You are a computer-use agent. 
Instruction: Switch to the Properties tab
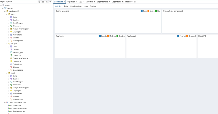[71, 2]
